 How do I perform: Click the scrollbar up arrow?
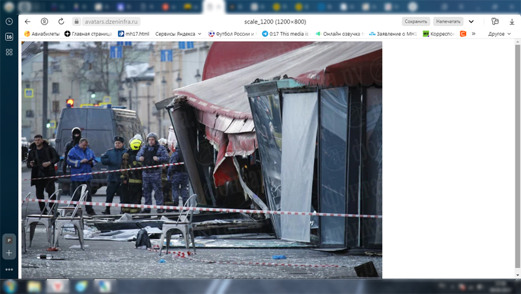pyautogui.click(x=517, y=42)
